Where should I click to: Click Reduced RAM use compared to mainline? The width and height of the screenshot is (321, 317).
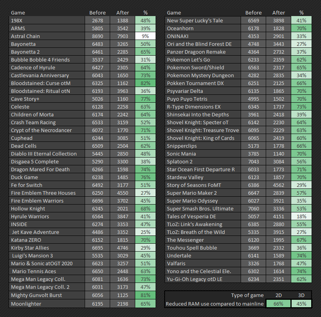(x=215, y=304)
